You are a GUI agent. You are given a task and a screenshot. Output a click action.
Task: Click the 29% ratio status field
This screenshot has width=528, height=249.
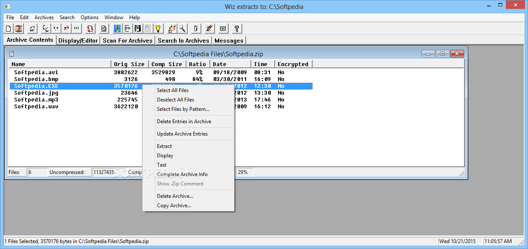pyautogui.click(x=245, y=172)
